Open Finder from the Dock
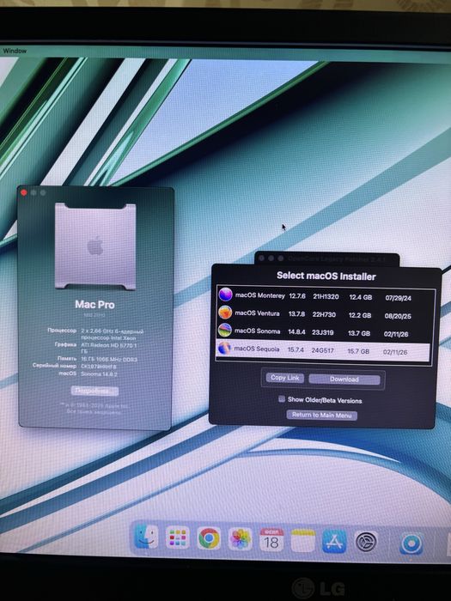The image size is (451, 601). click(x=146, y=537)
